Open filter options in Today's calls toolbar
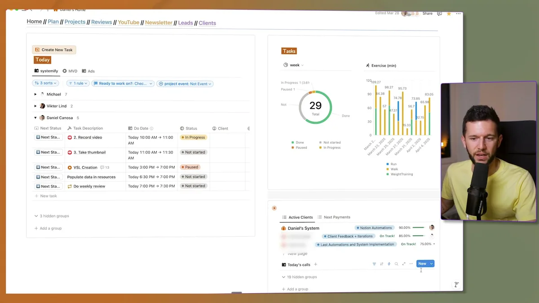The width and height of the screenshot is (539, 303). point(375,263)
